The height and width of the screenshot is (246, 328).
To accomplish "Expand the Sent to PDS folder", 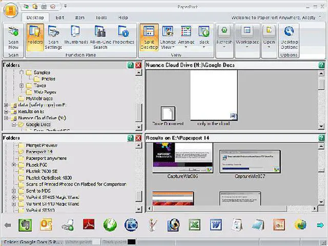I will pos(14,191).
